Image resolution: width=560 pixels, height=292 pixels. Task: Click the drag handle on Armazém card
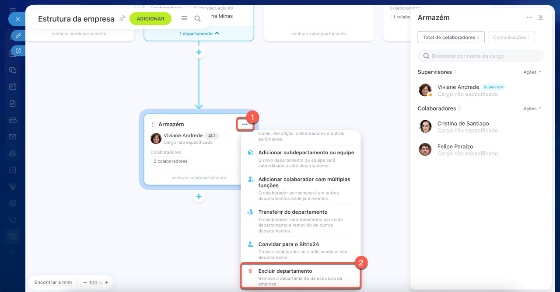pyautogui.click(x=153, y=124)
